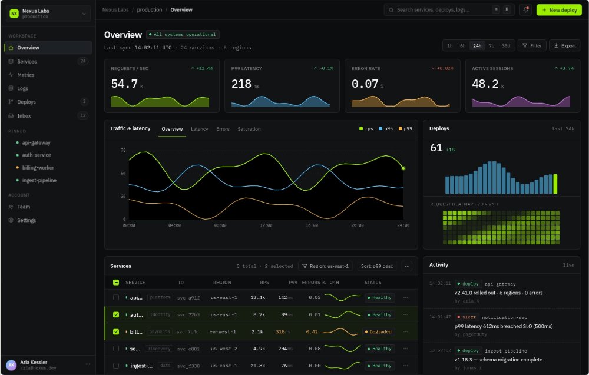Switch to the Latency chart tab
Screen dimensions: 589x375
click(200, 129)
